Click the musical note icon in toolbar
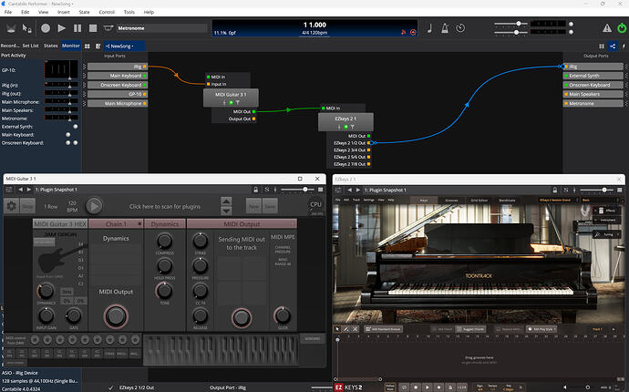The height and width of the screenshot is (392, 629). (x=429, y=28)
